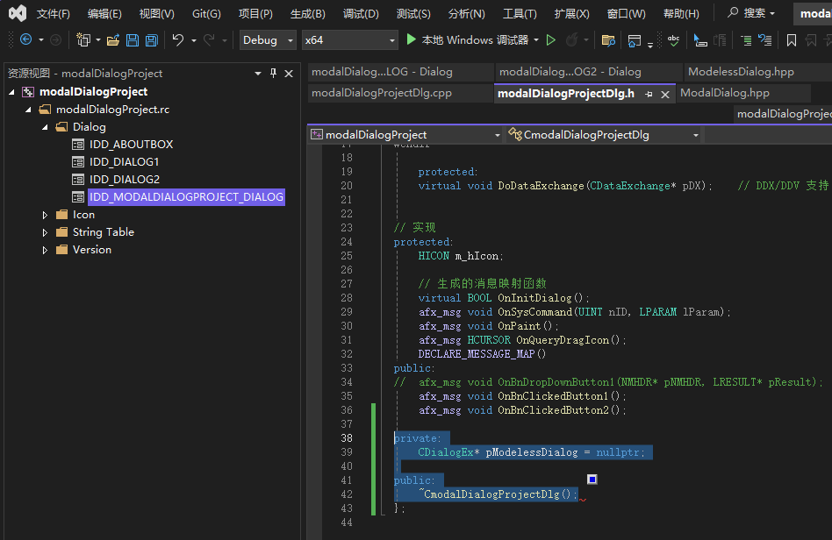The width and height of the screenshot is (832, 540).
Task: Expand the String Table folder
Action: [x=46, y=232]
